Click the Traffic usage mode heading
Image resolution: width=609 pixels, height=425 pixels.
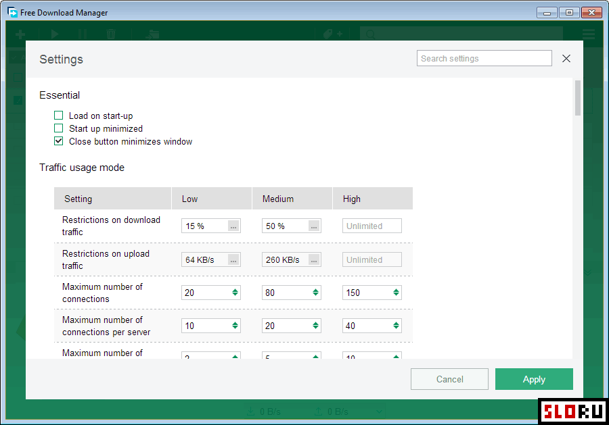[82, 168]
